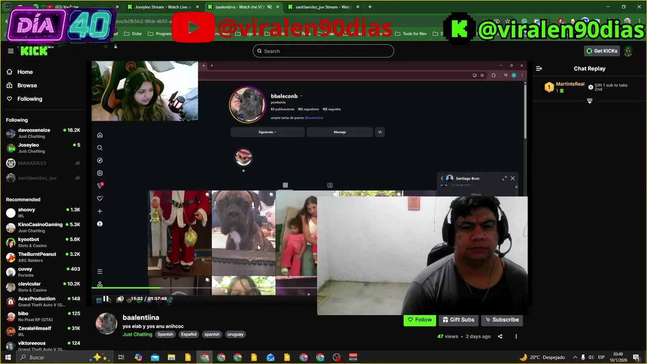Open Just Chatting category link

pos(137,334)
